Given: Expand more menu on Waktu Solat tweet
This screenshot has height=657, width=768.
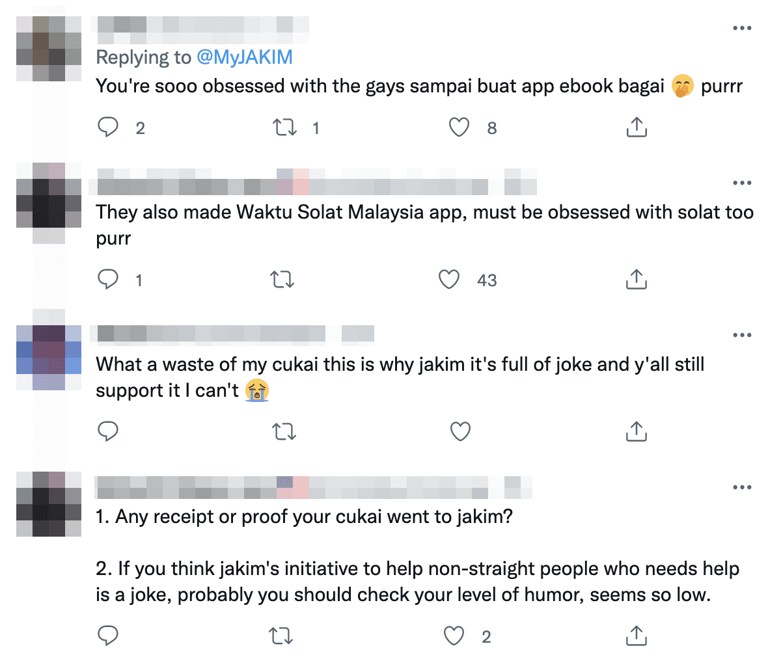Looking at the screenshot, I should pyautogui.click(x=742, y=183).
